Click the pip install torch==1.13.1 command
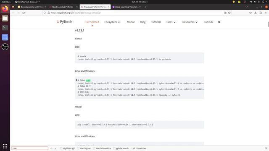The height and width of the screenshot is (151, 269). click(x=115, y=125)
